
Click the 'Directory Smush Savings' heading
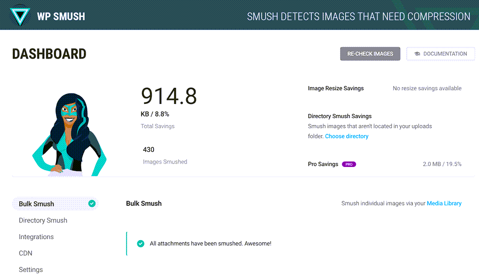pos(340,116)
